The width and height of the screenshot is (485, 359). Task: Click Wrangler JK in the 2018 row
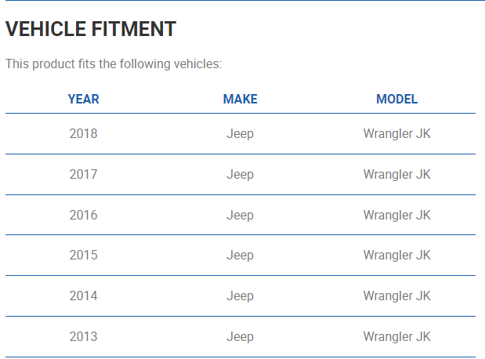[396, 134]
